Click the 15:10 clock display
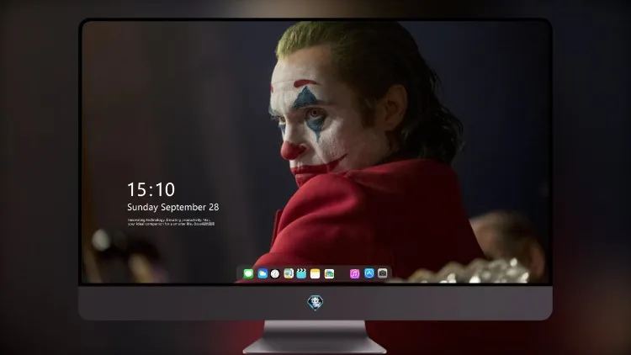The image size is (631, 355). click(x=151, y=189)
